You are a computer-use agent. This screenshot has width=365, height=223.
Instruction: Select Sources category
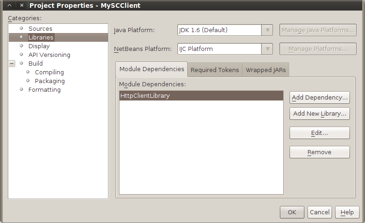pyautogui.click(x=40, y=28)
